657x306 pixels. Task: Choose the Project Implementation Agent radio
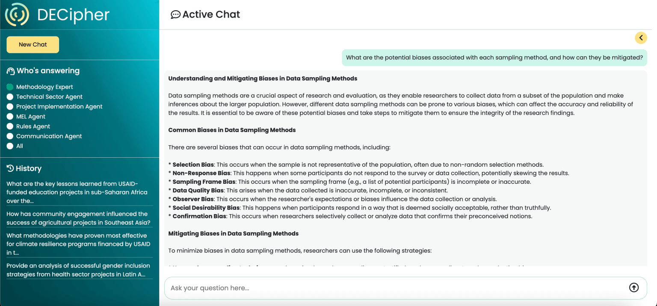(x=10, y=106)
